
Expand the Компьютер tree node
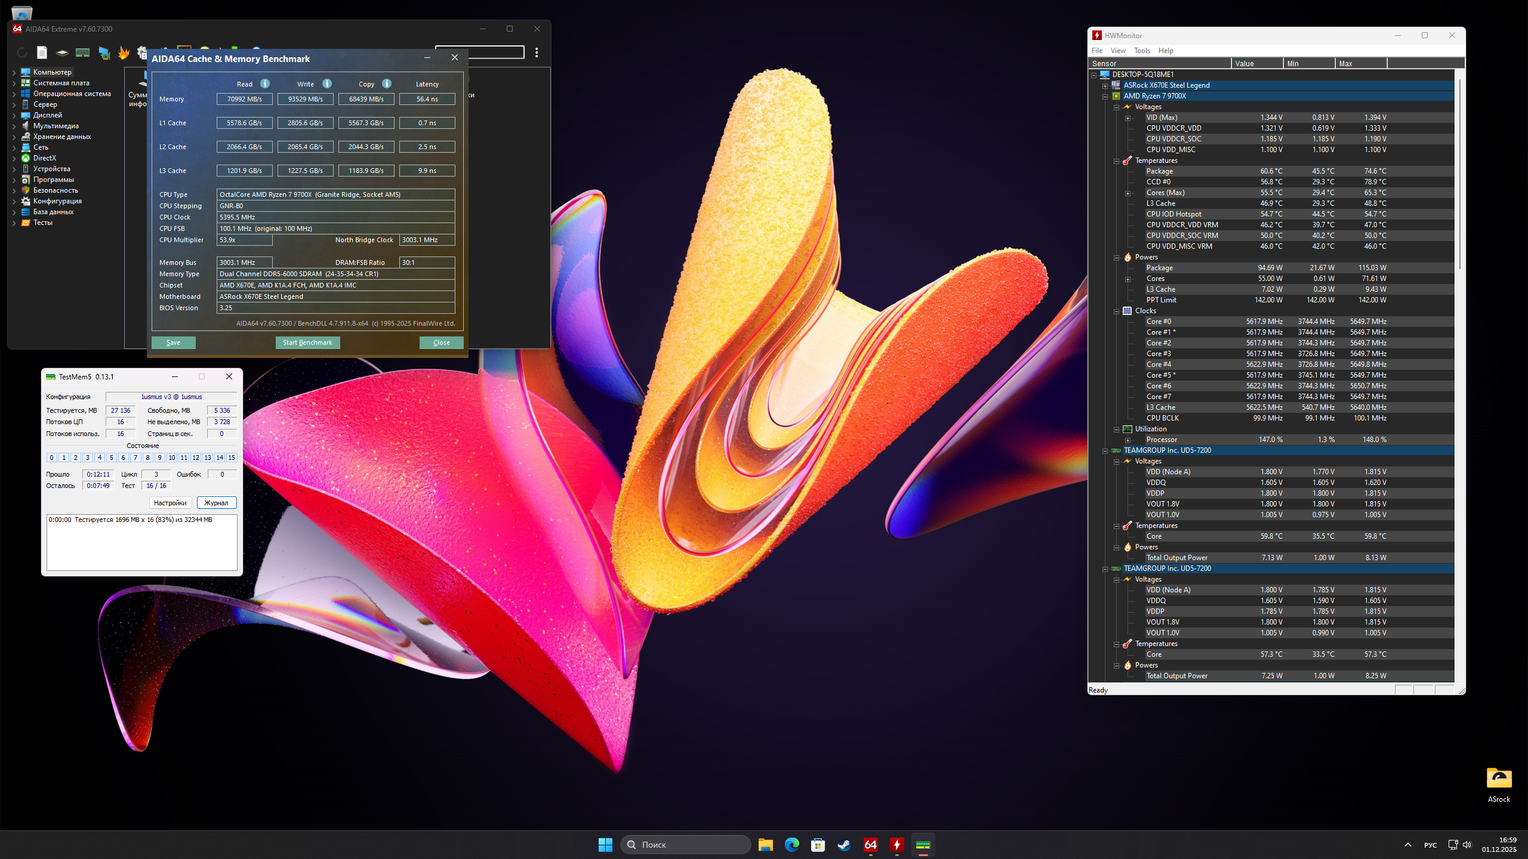click(x=14, y=73)
